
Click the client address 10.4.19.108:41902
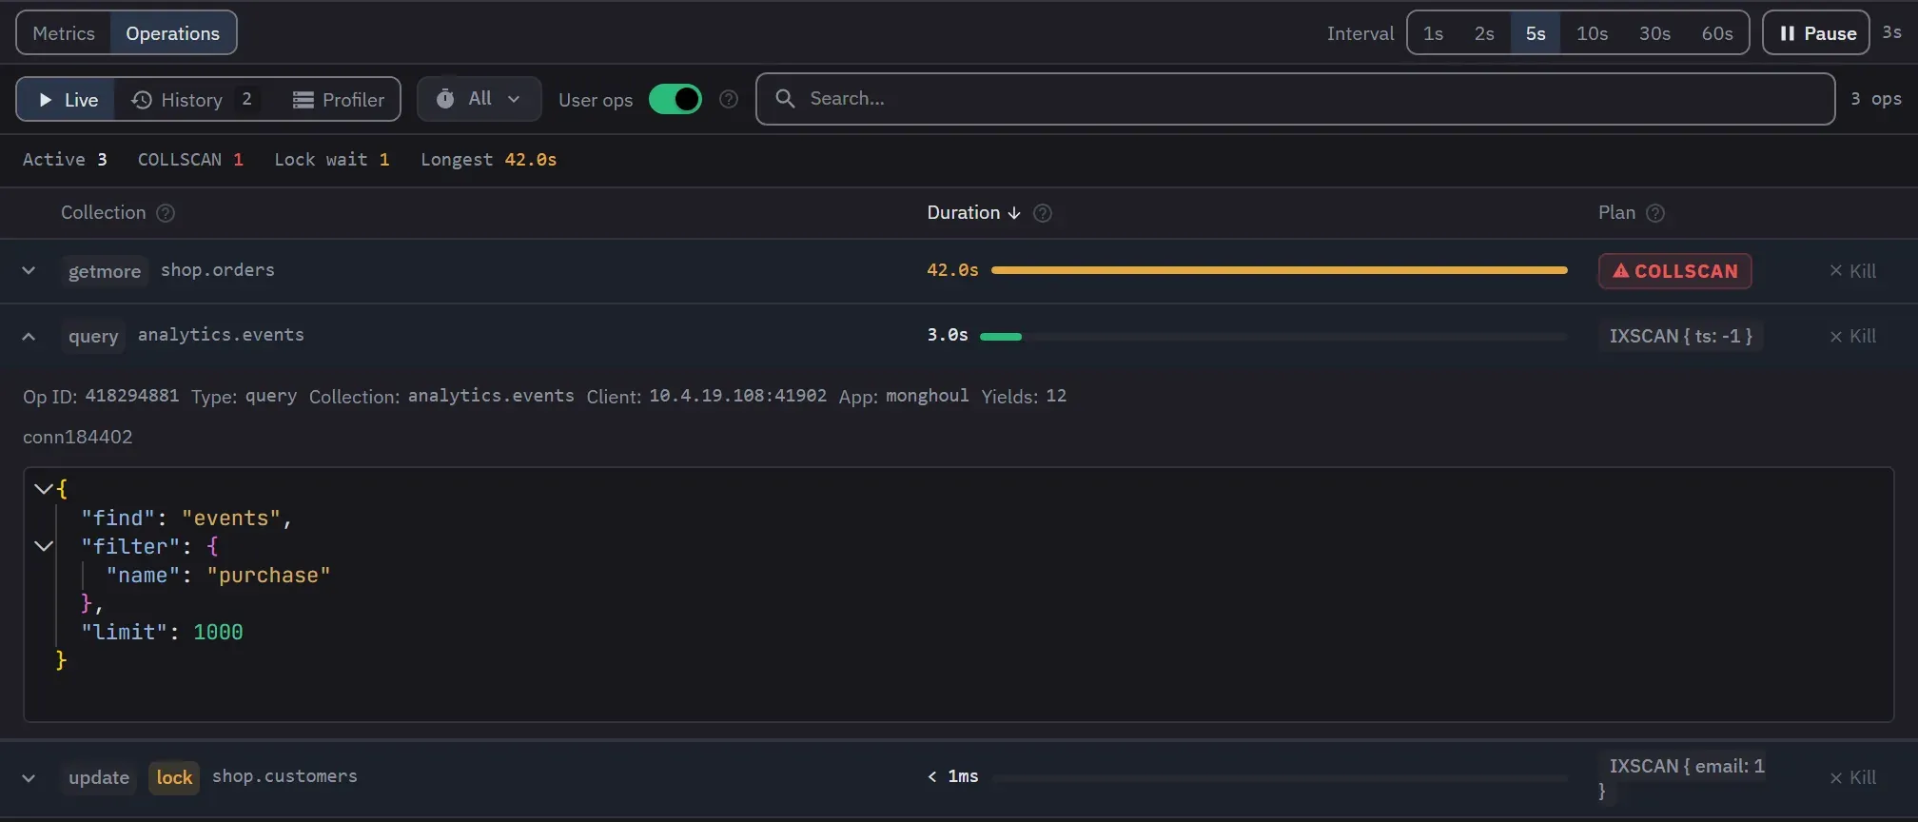(738, 396)
